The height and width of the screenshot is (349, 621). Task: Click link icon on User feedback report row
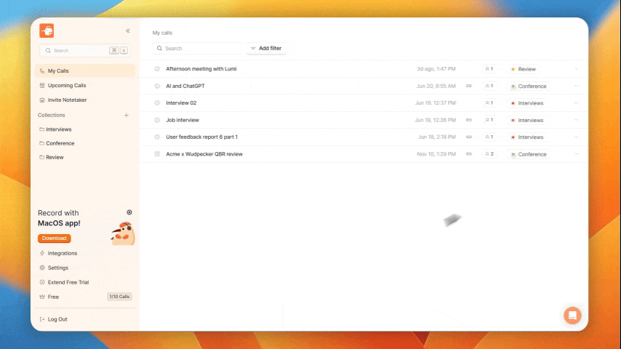[x=469, y=137]
